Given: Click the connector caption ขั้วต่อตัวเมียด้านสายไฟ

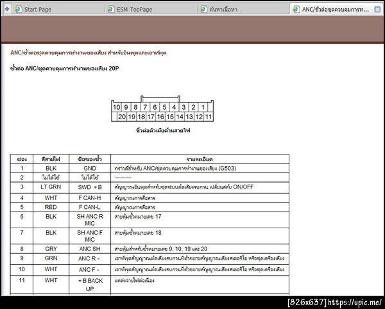Looking at the screenshot, I should click(163, 131).
